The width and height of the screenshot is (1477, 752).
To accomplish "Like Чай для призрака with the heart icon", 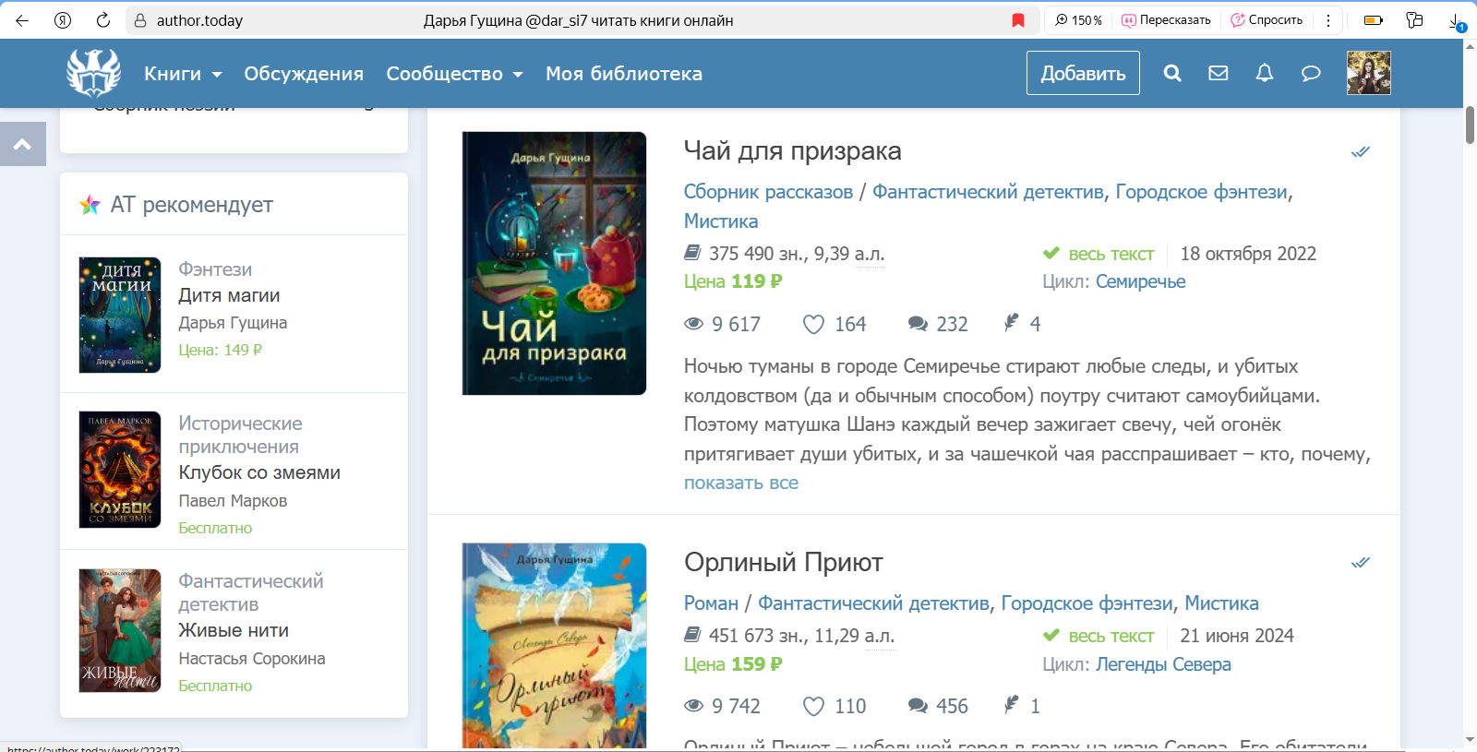I will (813, 324).
